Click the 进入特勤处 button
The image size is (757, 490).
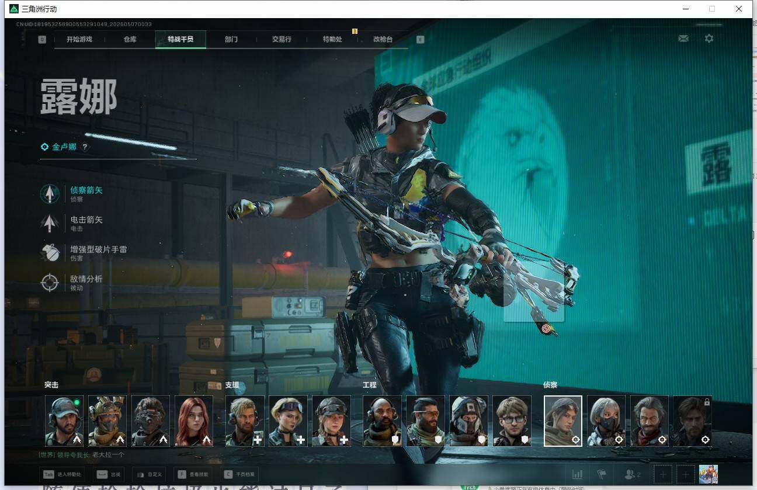(63, 475)
